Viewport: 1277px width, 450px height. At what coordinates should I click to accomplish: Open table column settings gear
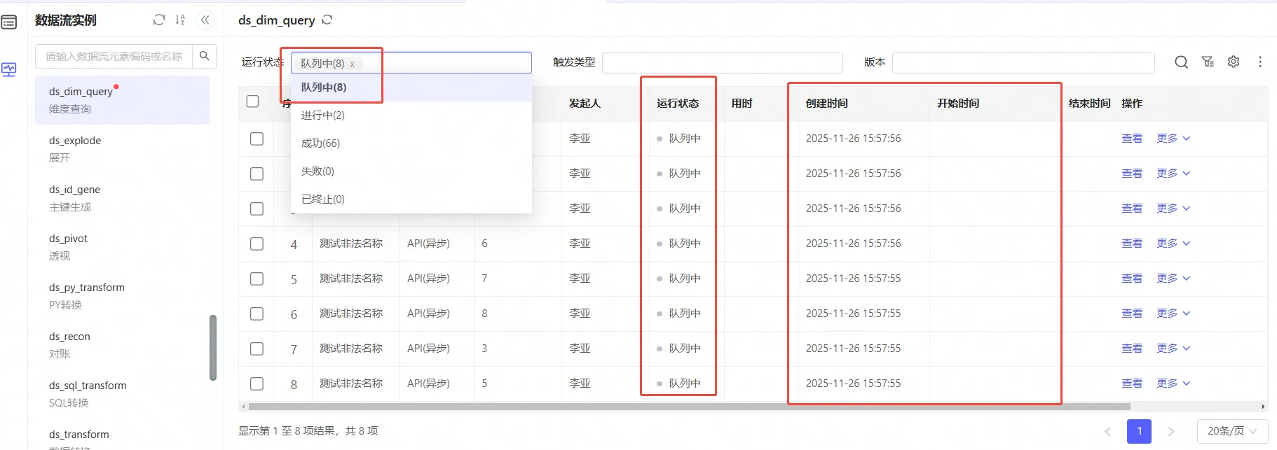pos(1234,62)
